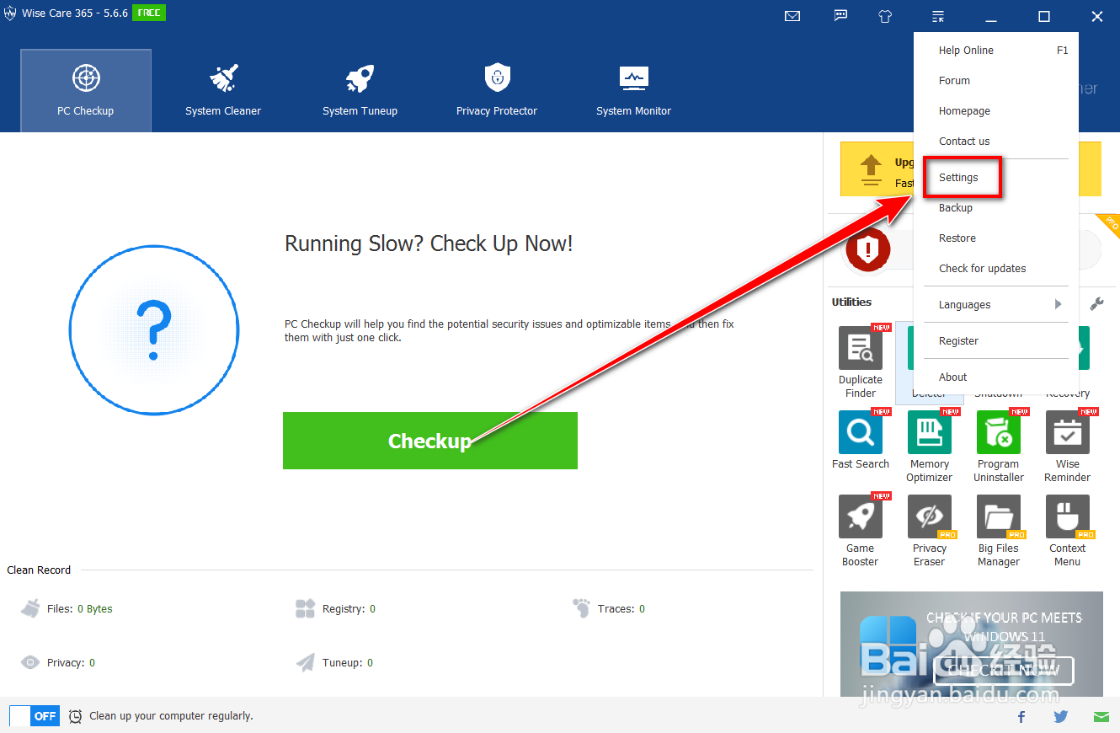Select Contact us menu item

tap(995, 142)
